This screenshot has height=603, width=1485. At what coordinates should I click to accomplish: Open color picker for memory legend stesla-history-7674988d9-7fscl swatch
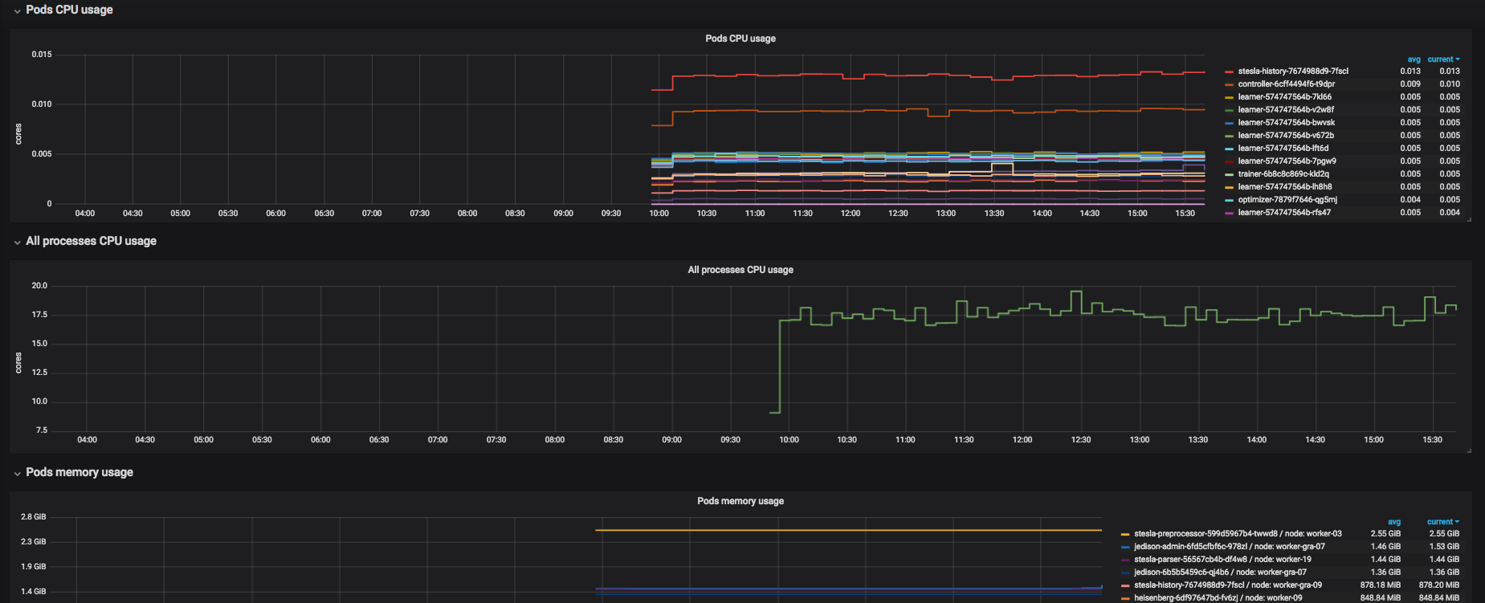point(1125,585)
